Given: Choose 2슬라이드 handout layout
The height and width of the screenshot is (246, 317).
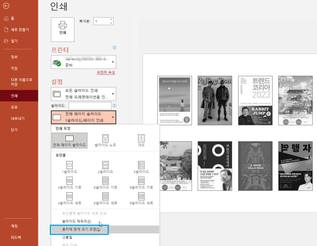Looking at the screenshot, I should coord(105,167).
